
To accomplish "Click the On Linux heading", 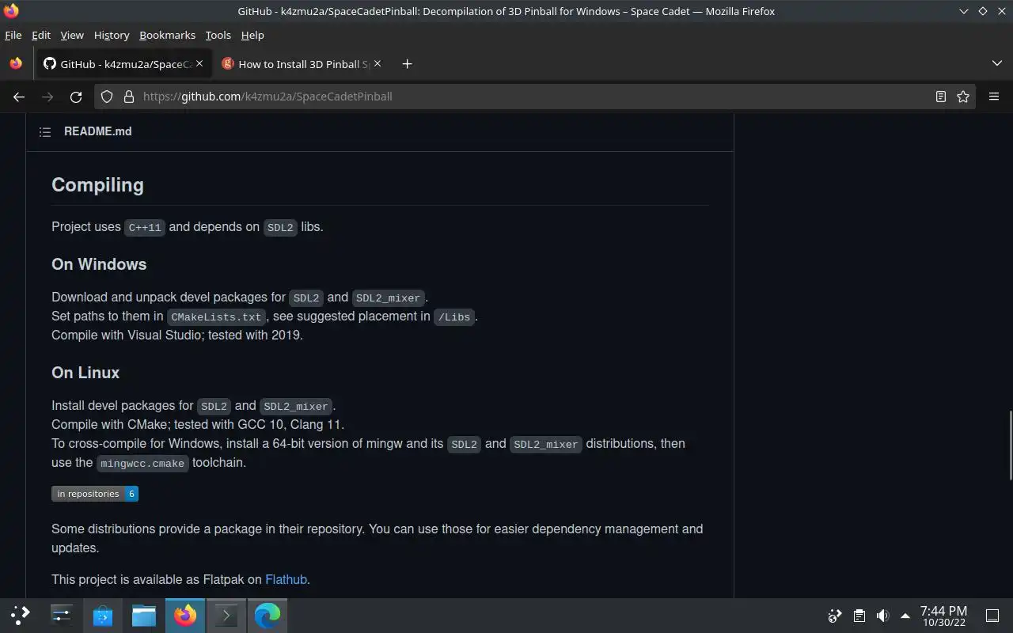I will 85,373.
